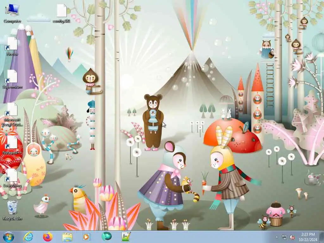This screenshot has height=243, width=324.
Task: Open the Windows Start menu
Action: tap(9, 237)
